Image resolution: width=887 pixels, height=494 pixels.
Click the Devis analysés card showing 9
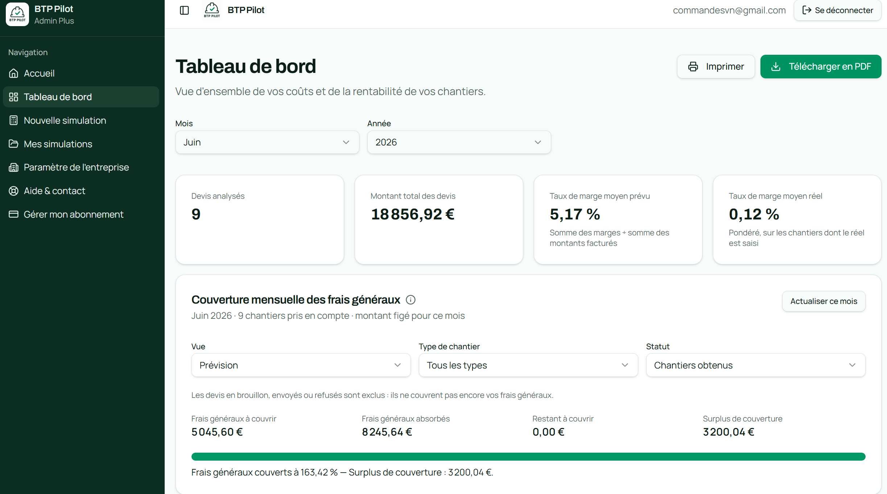[260, 219]
